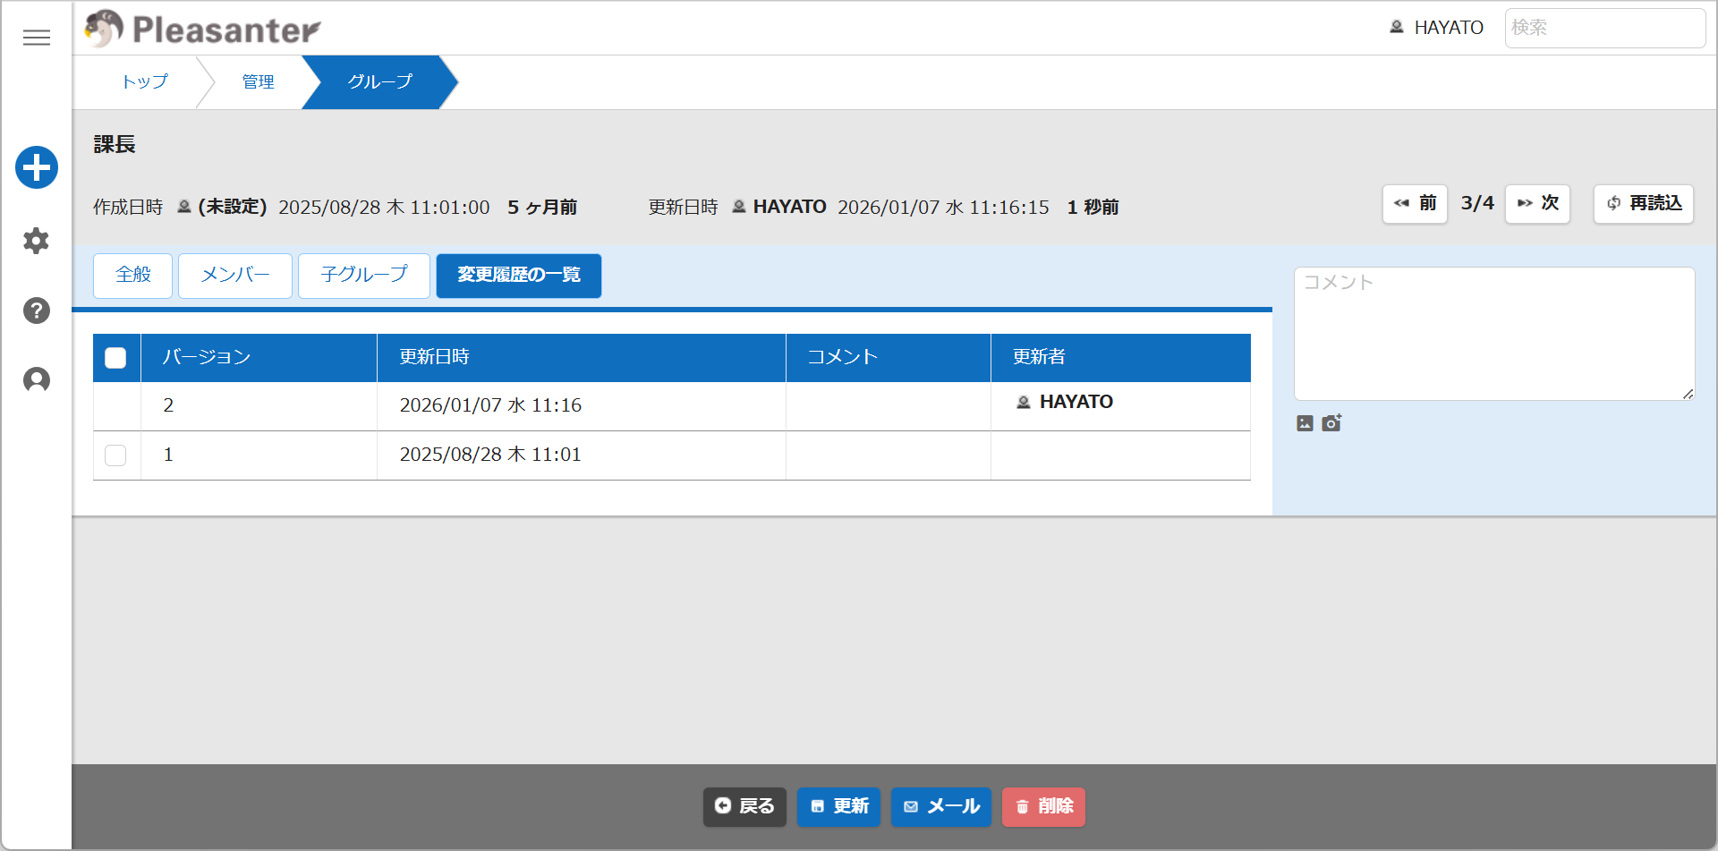Sort by the 更新日時 column header

[582, 358]
